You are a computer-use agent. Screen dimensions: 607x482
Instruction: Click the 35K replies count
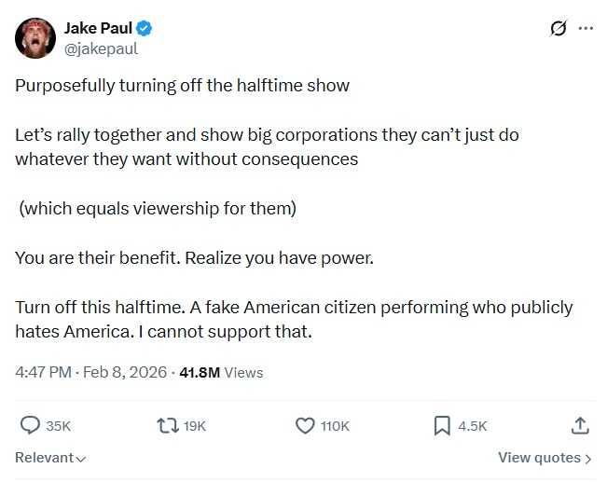[59, 426]
